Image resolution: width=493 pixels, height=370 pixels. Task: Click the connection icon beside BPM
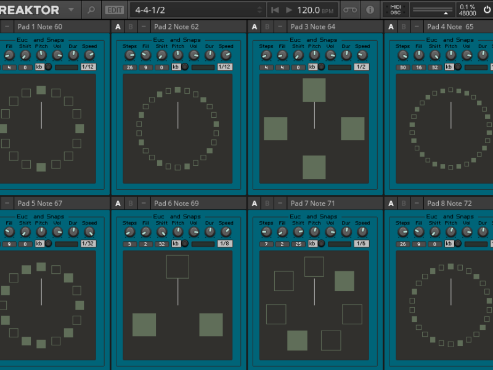pyautogui.click(x=349, y=10)
